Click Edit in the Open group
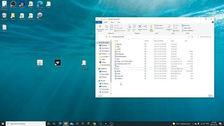 point(175,28)
